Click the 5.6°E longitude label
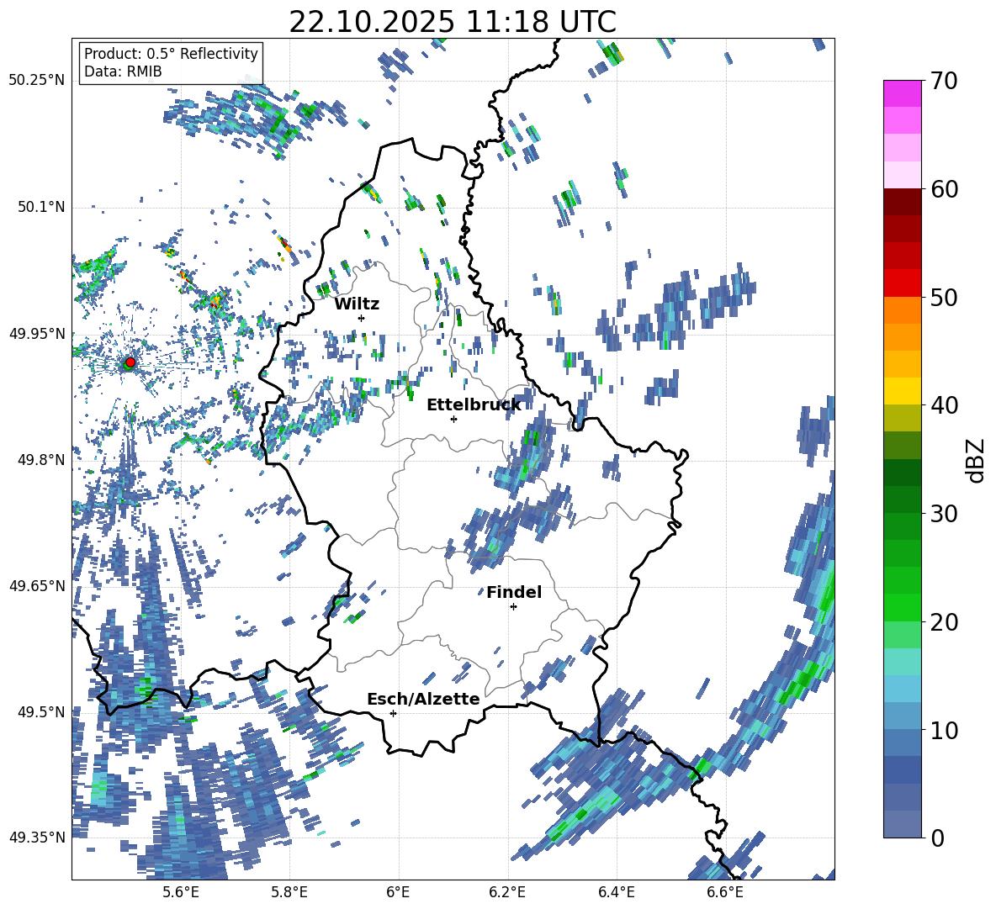Screen dimensions: 996x909 pyautogui.click(x=181, y=892)
